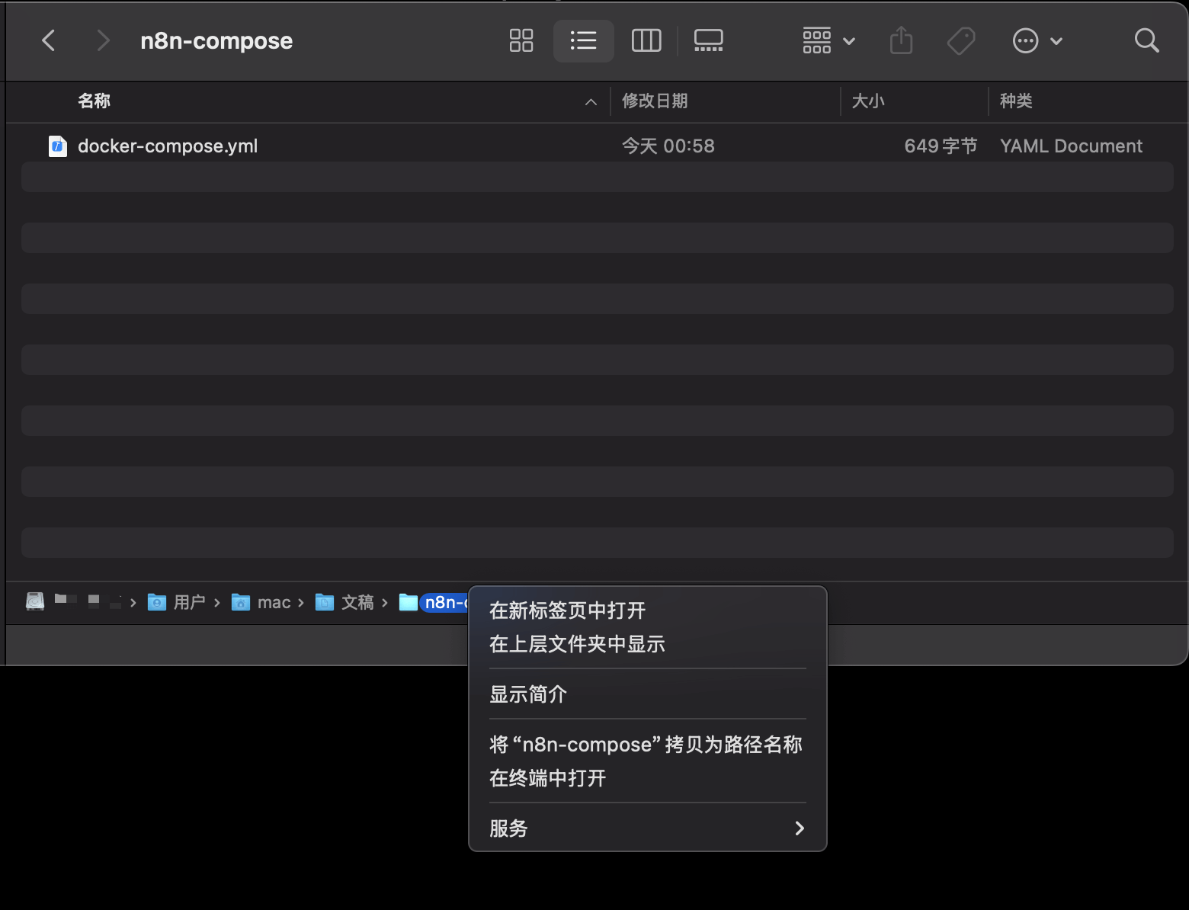The image size is (1189, 910).
Task: Open the search icon
Action: click(1146, 40)
